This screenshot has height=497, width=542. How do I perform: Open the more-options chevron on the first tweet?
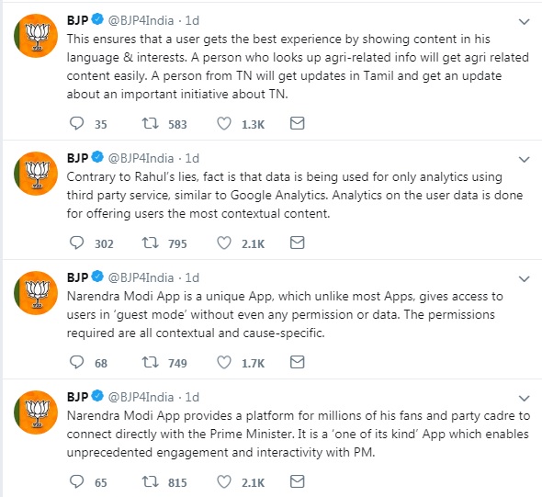[x=525, y=22]
